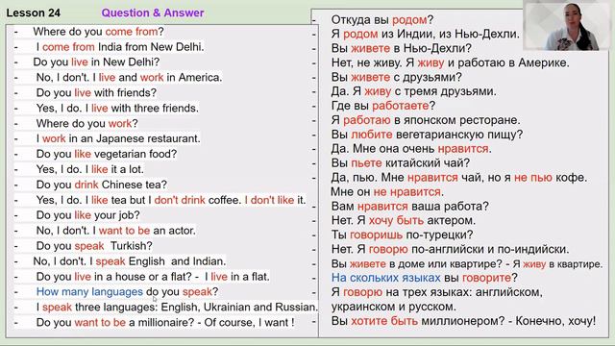Screen dimensions: 615x346
Task: Click 'I work in an Japanese restaurant.'
Action: pos(118,138)
